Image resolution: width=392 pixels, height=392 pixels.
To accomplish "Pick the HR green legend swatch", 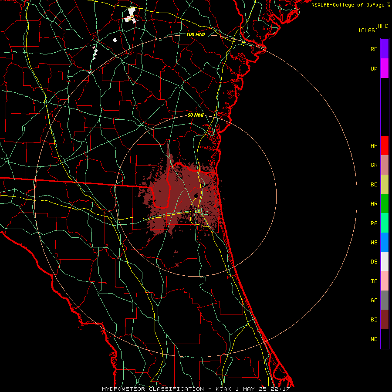I will [x=385, y=204].
